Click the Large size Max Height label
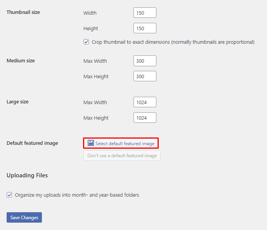Screen dimensions: 267x230 (96, 118)
